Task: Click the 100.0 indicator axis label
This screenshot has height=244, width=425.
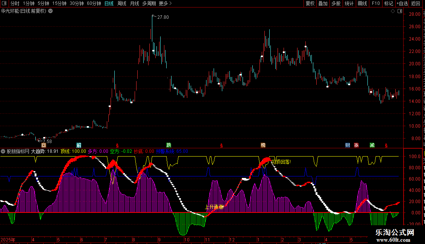Action: point(414,157)
